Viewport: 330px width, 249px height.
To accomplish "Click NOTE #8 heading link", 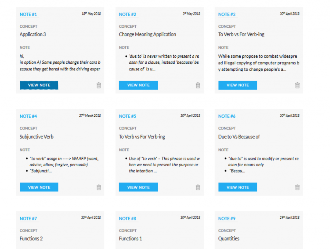I will 128,218.
